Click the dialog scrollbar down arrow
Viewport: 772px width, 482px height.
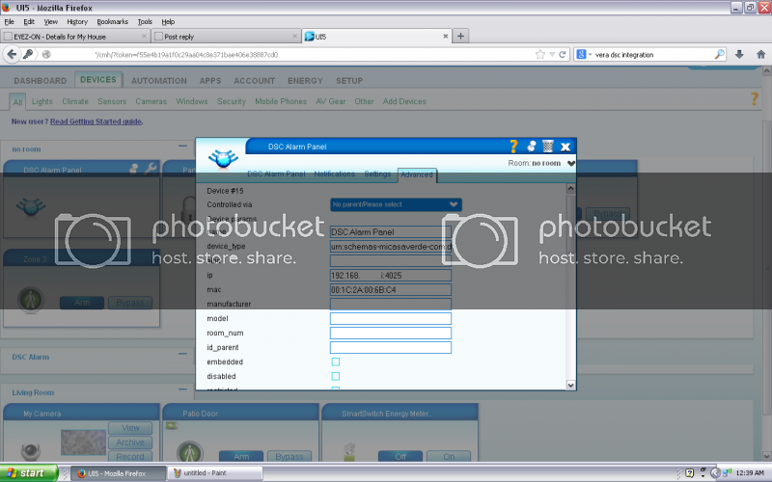click(x=570, y=385)
